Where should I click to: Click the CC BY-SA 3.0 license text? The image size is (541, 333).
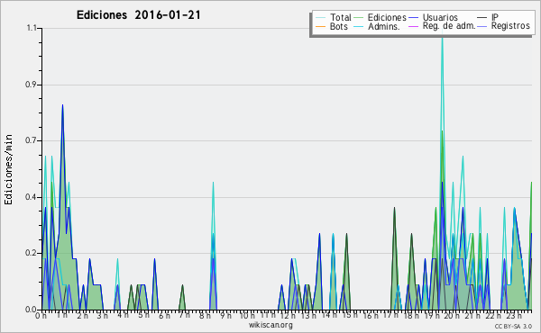point(513,326)
